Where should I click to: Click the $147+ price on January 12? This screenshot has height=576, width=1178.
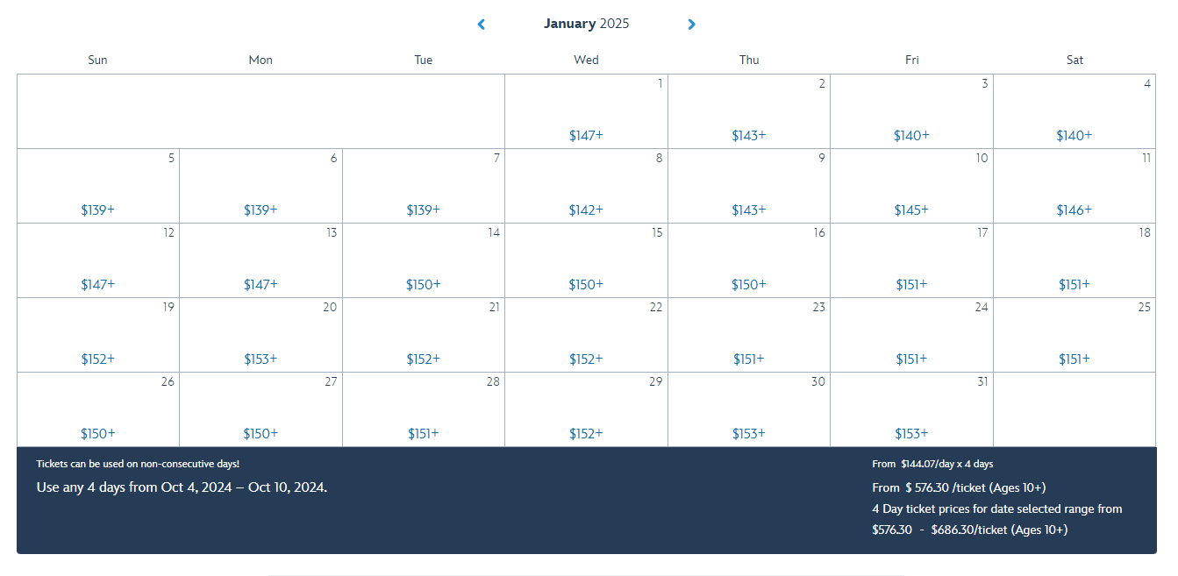pyautogui.click(x=97, y=260)
